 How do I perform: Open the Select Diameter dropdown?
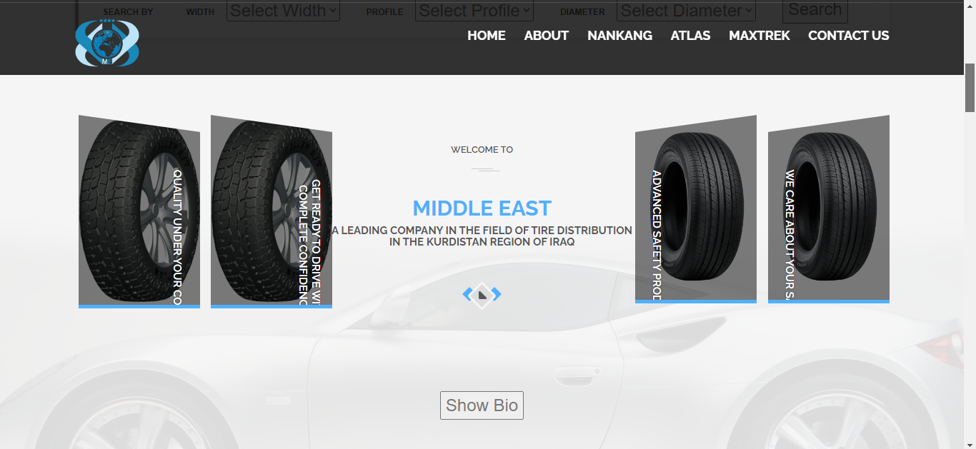pyautogui.click(x=687, y=11)
